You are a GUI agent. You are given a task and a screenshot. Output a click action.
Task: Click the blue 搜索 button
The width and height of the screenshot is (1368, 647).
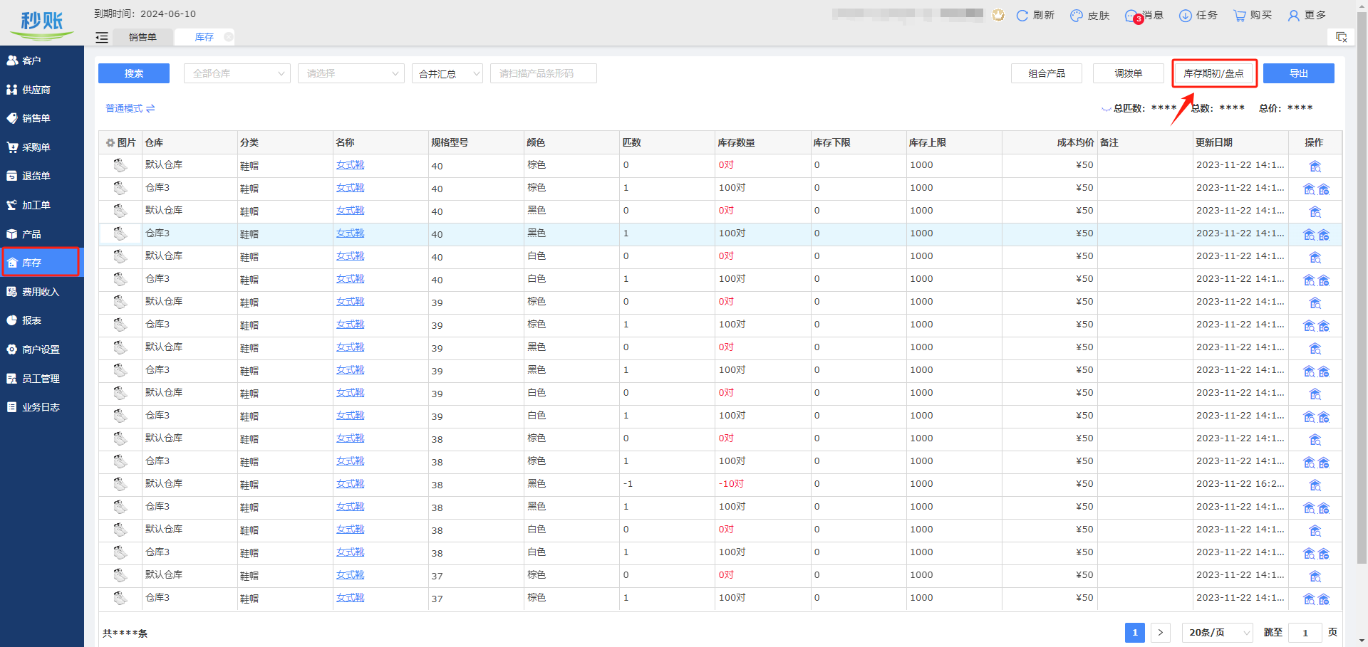tap(134, 73)
